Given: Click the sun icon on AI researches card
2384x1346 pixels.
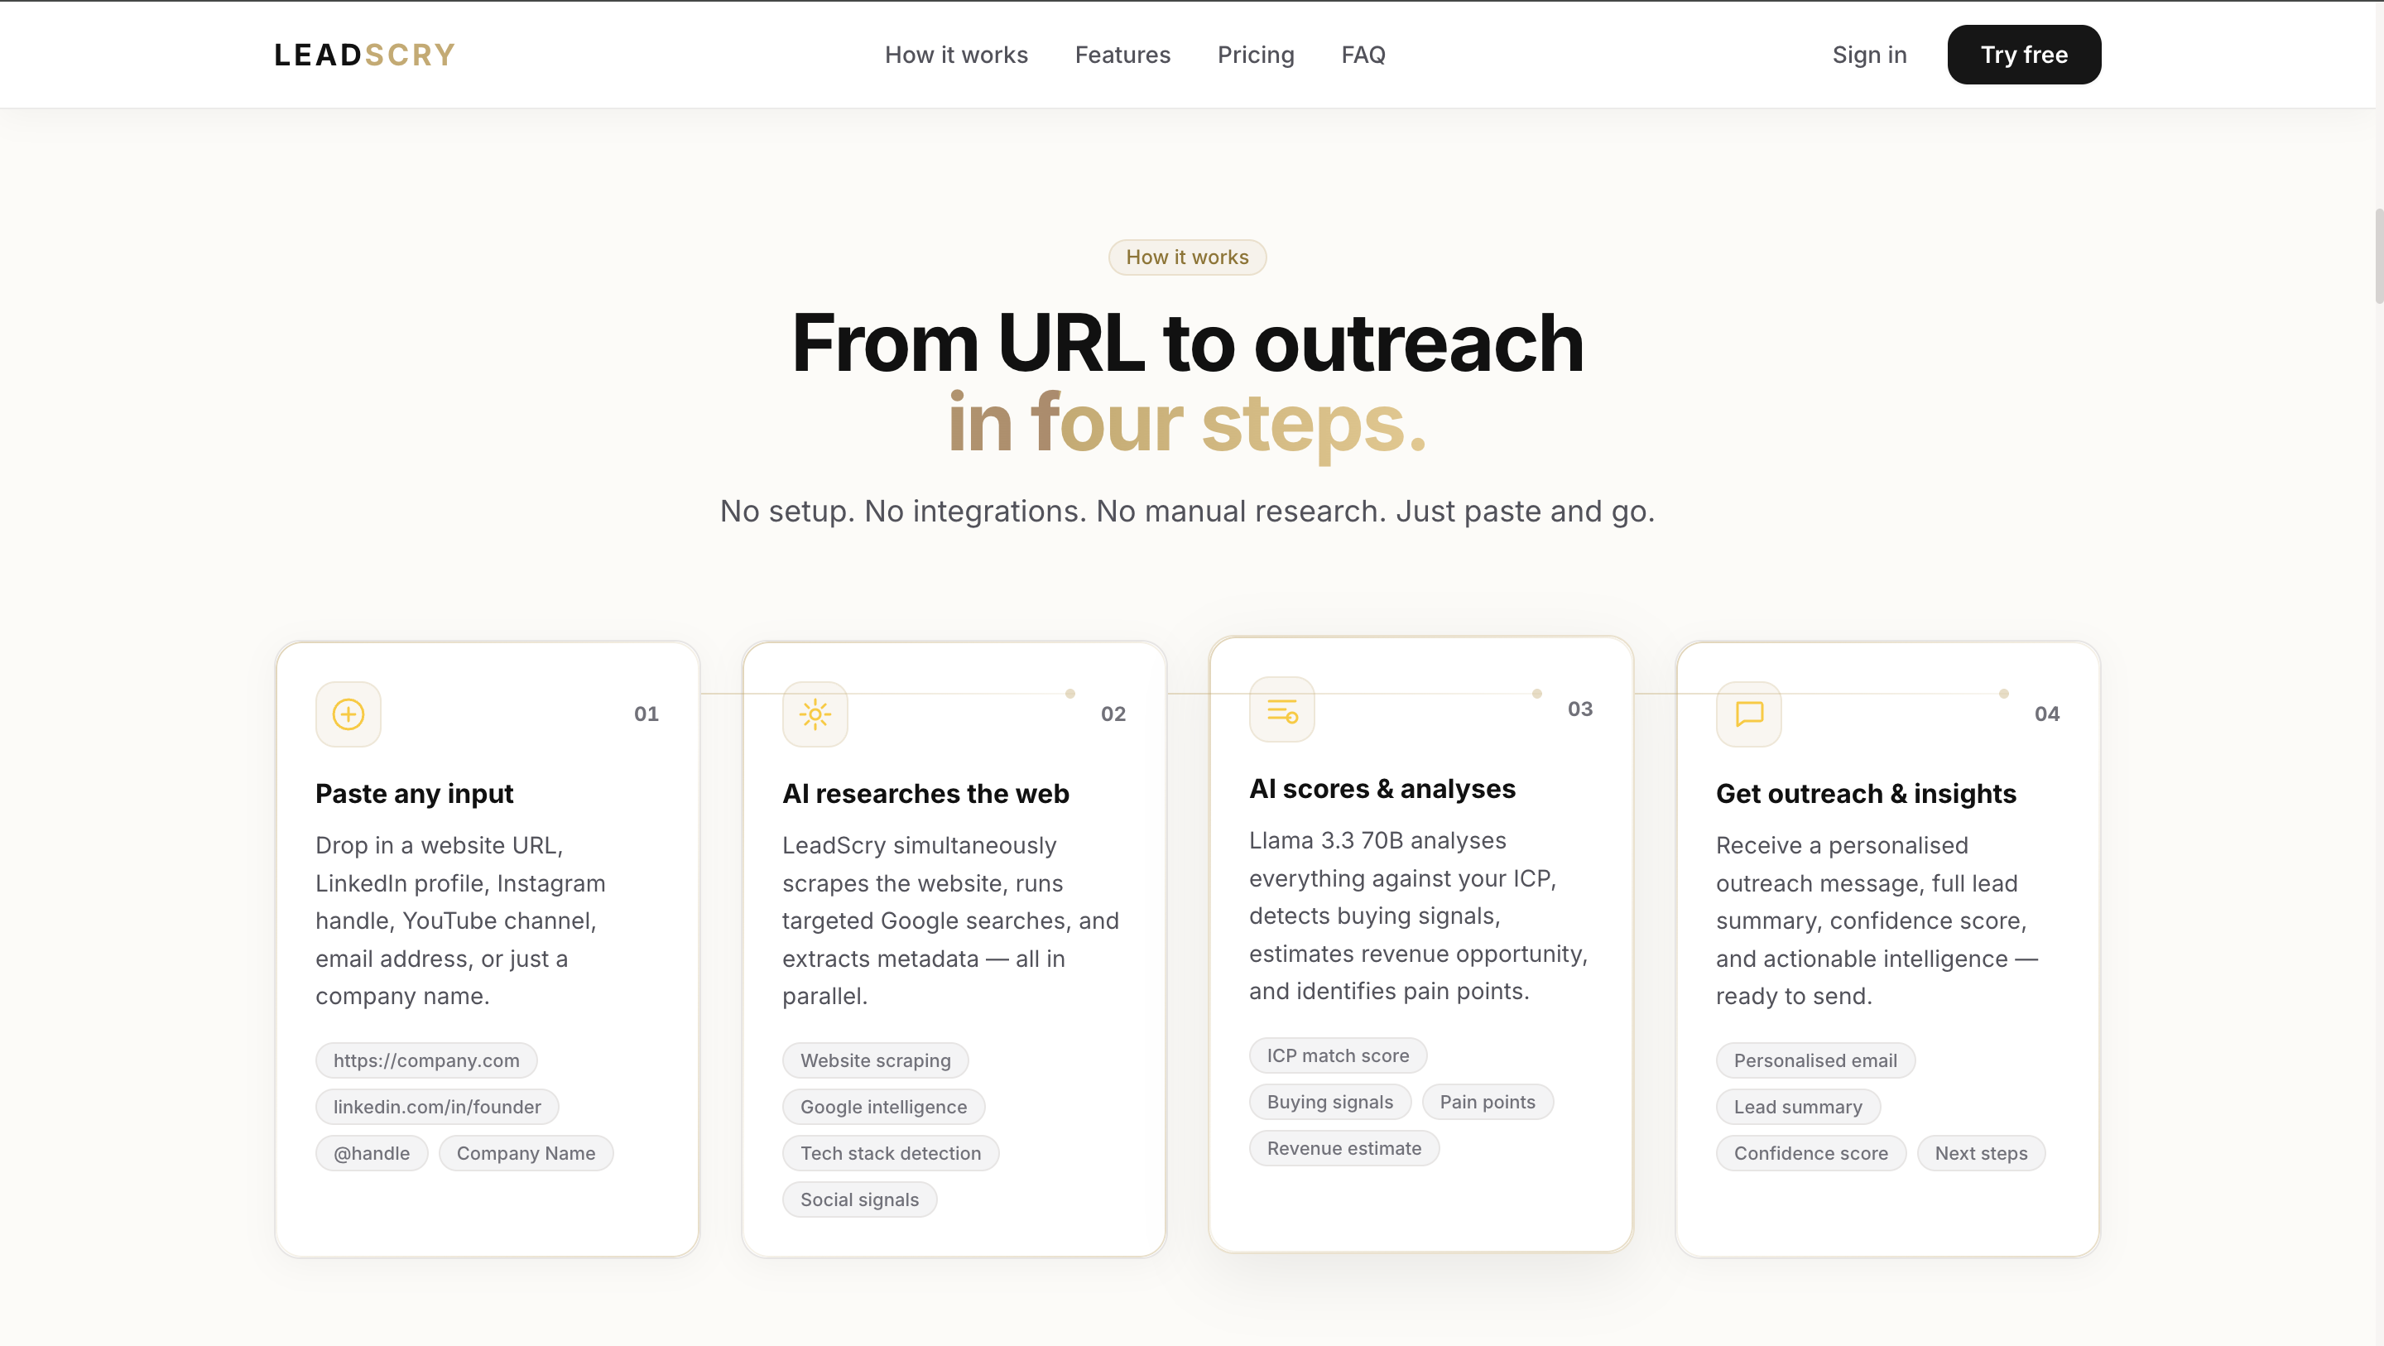Looking at the screenshot, I should click(x=815, y=714).
